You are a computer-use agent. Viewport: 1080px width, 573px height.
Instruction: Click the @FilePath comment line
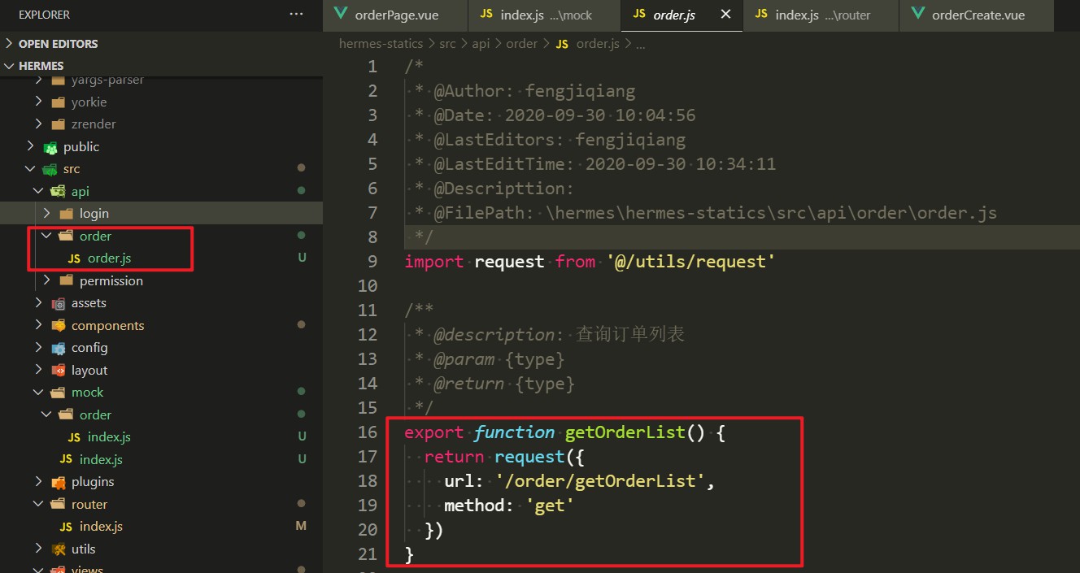tap(705, 213)
